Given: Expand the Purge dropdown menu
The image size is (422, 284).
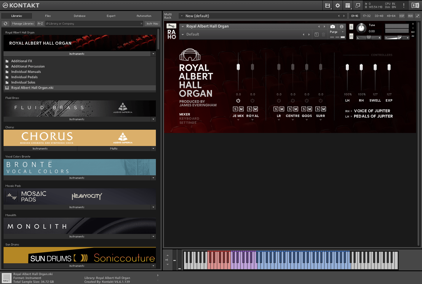Looking at the screenshot, I should click(x=343, y=32).
